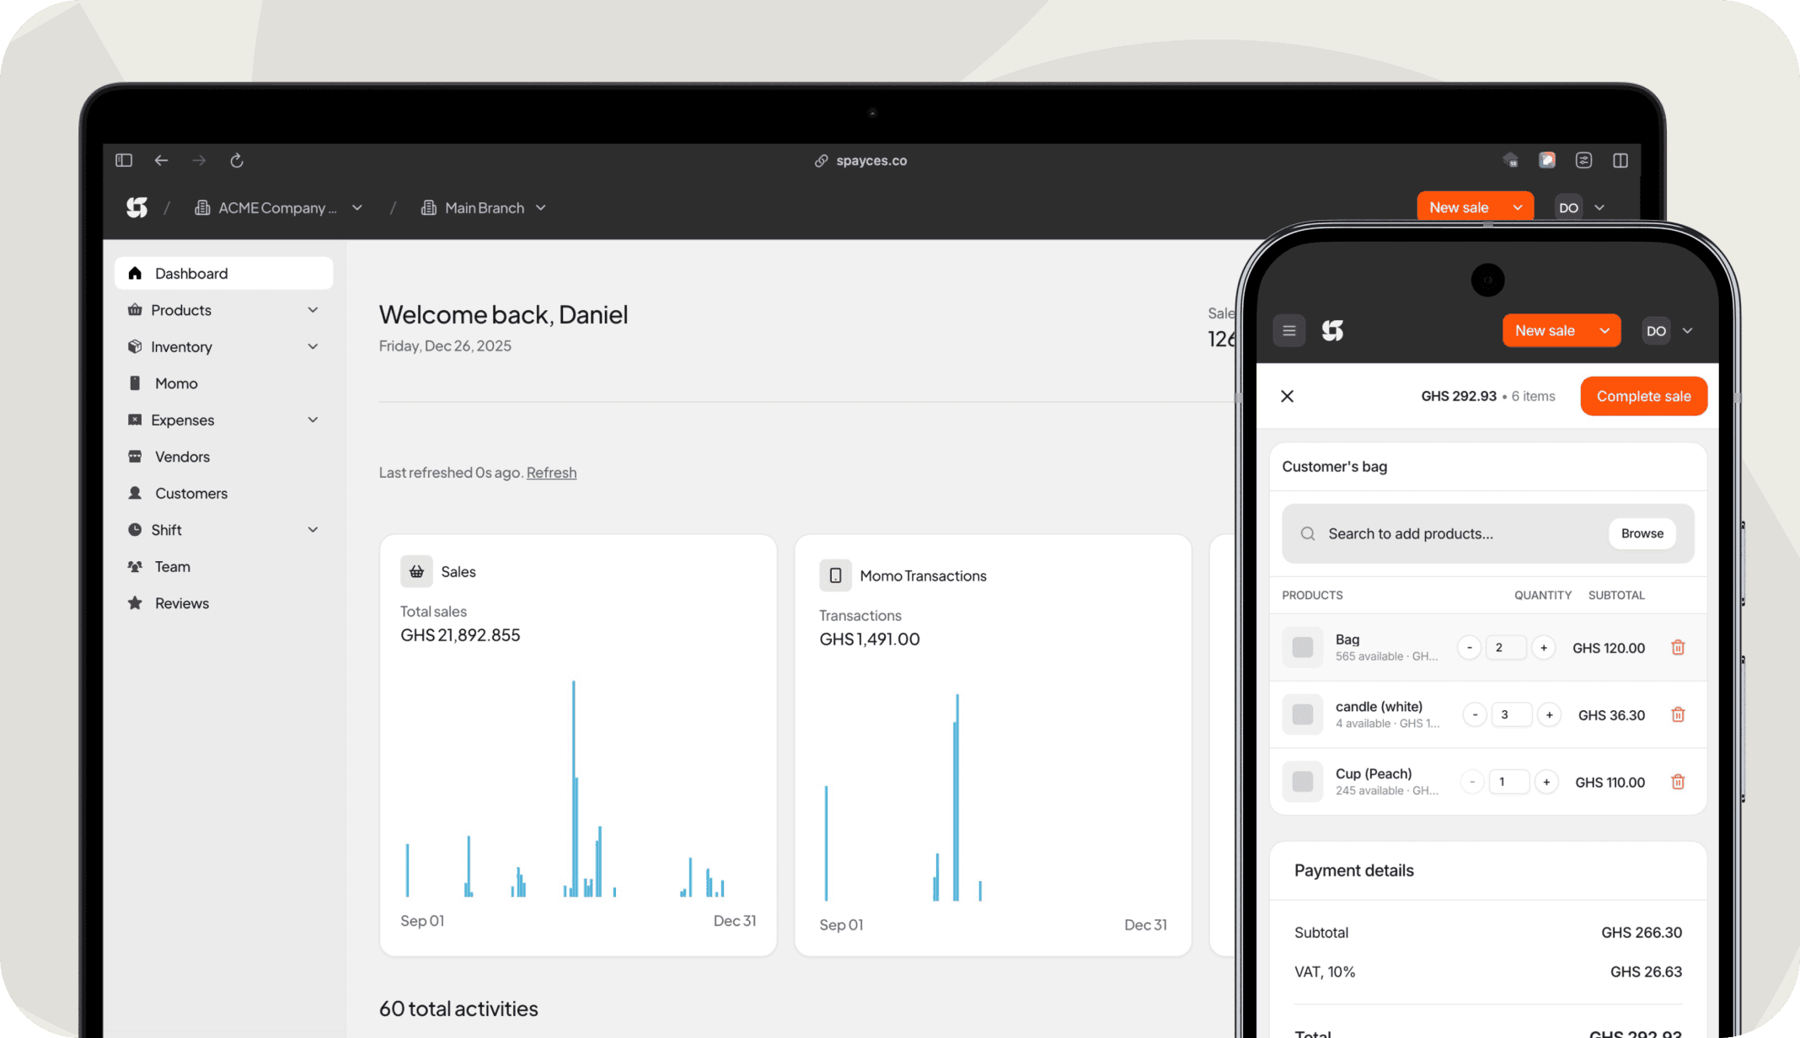Reload the spayces.co page
The image size is (1800, 1038).
(237, 160)
